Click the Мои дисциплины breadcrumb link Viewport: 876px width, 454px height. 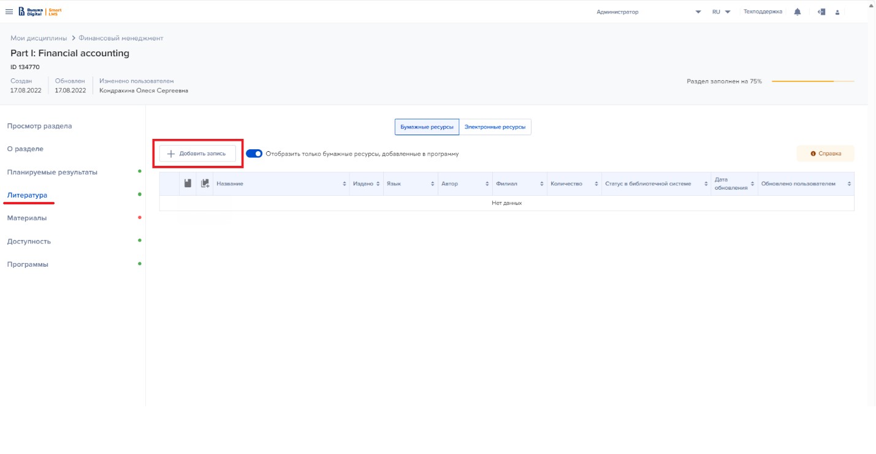tap(39, 39)
